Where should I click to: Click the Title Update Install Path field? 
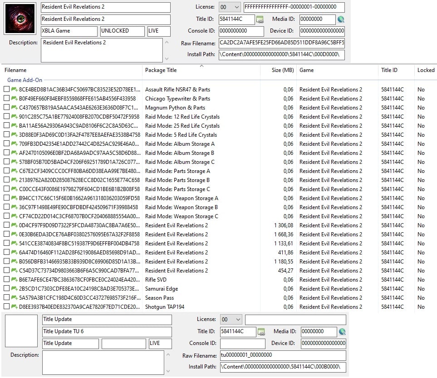tap(283, 367)
